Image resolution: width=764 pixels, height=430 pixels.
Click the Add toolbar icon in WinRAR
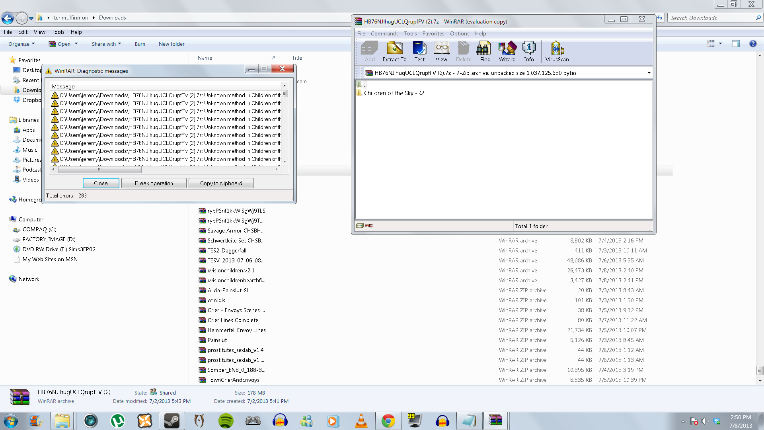(370, 52)
